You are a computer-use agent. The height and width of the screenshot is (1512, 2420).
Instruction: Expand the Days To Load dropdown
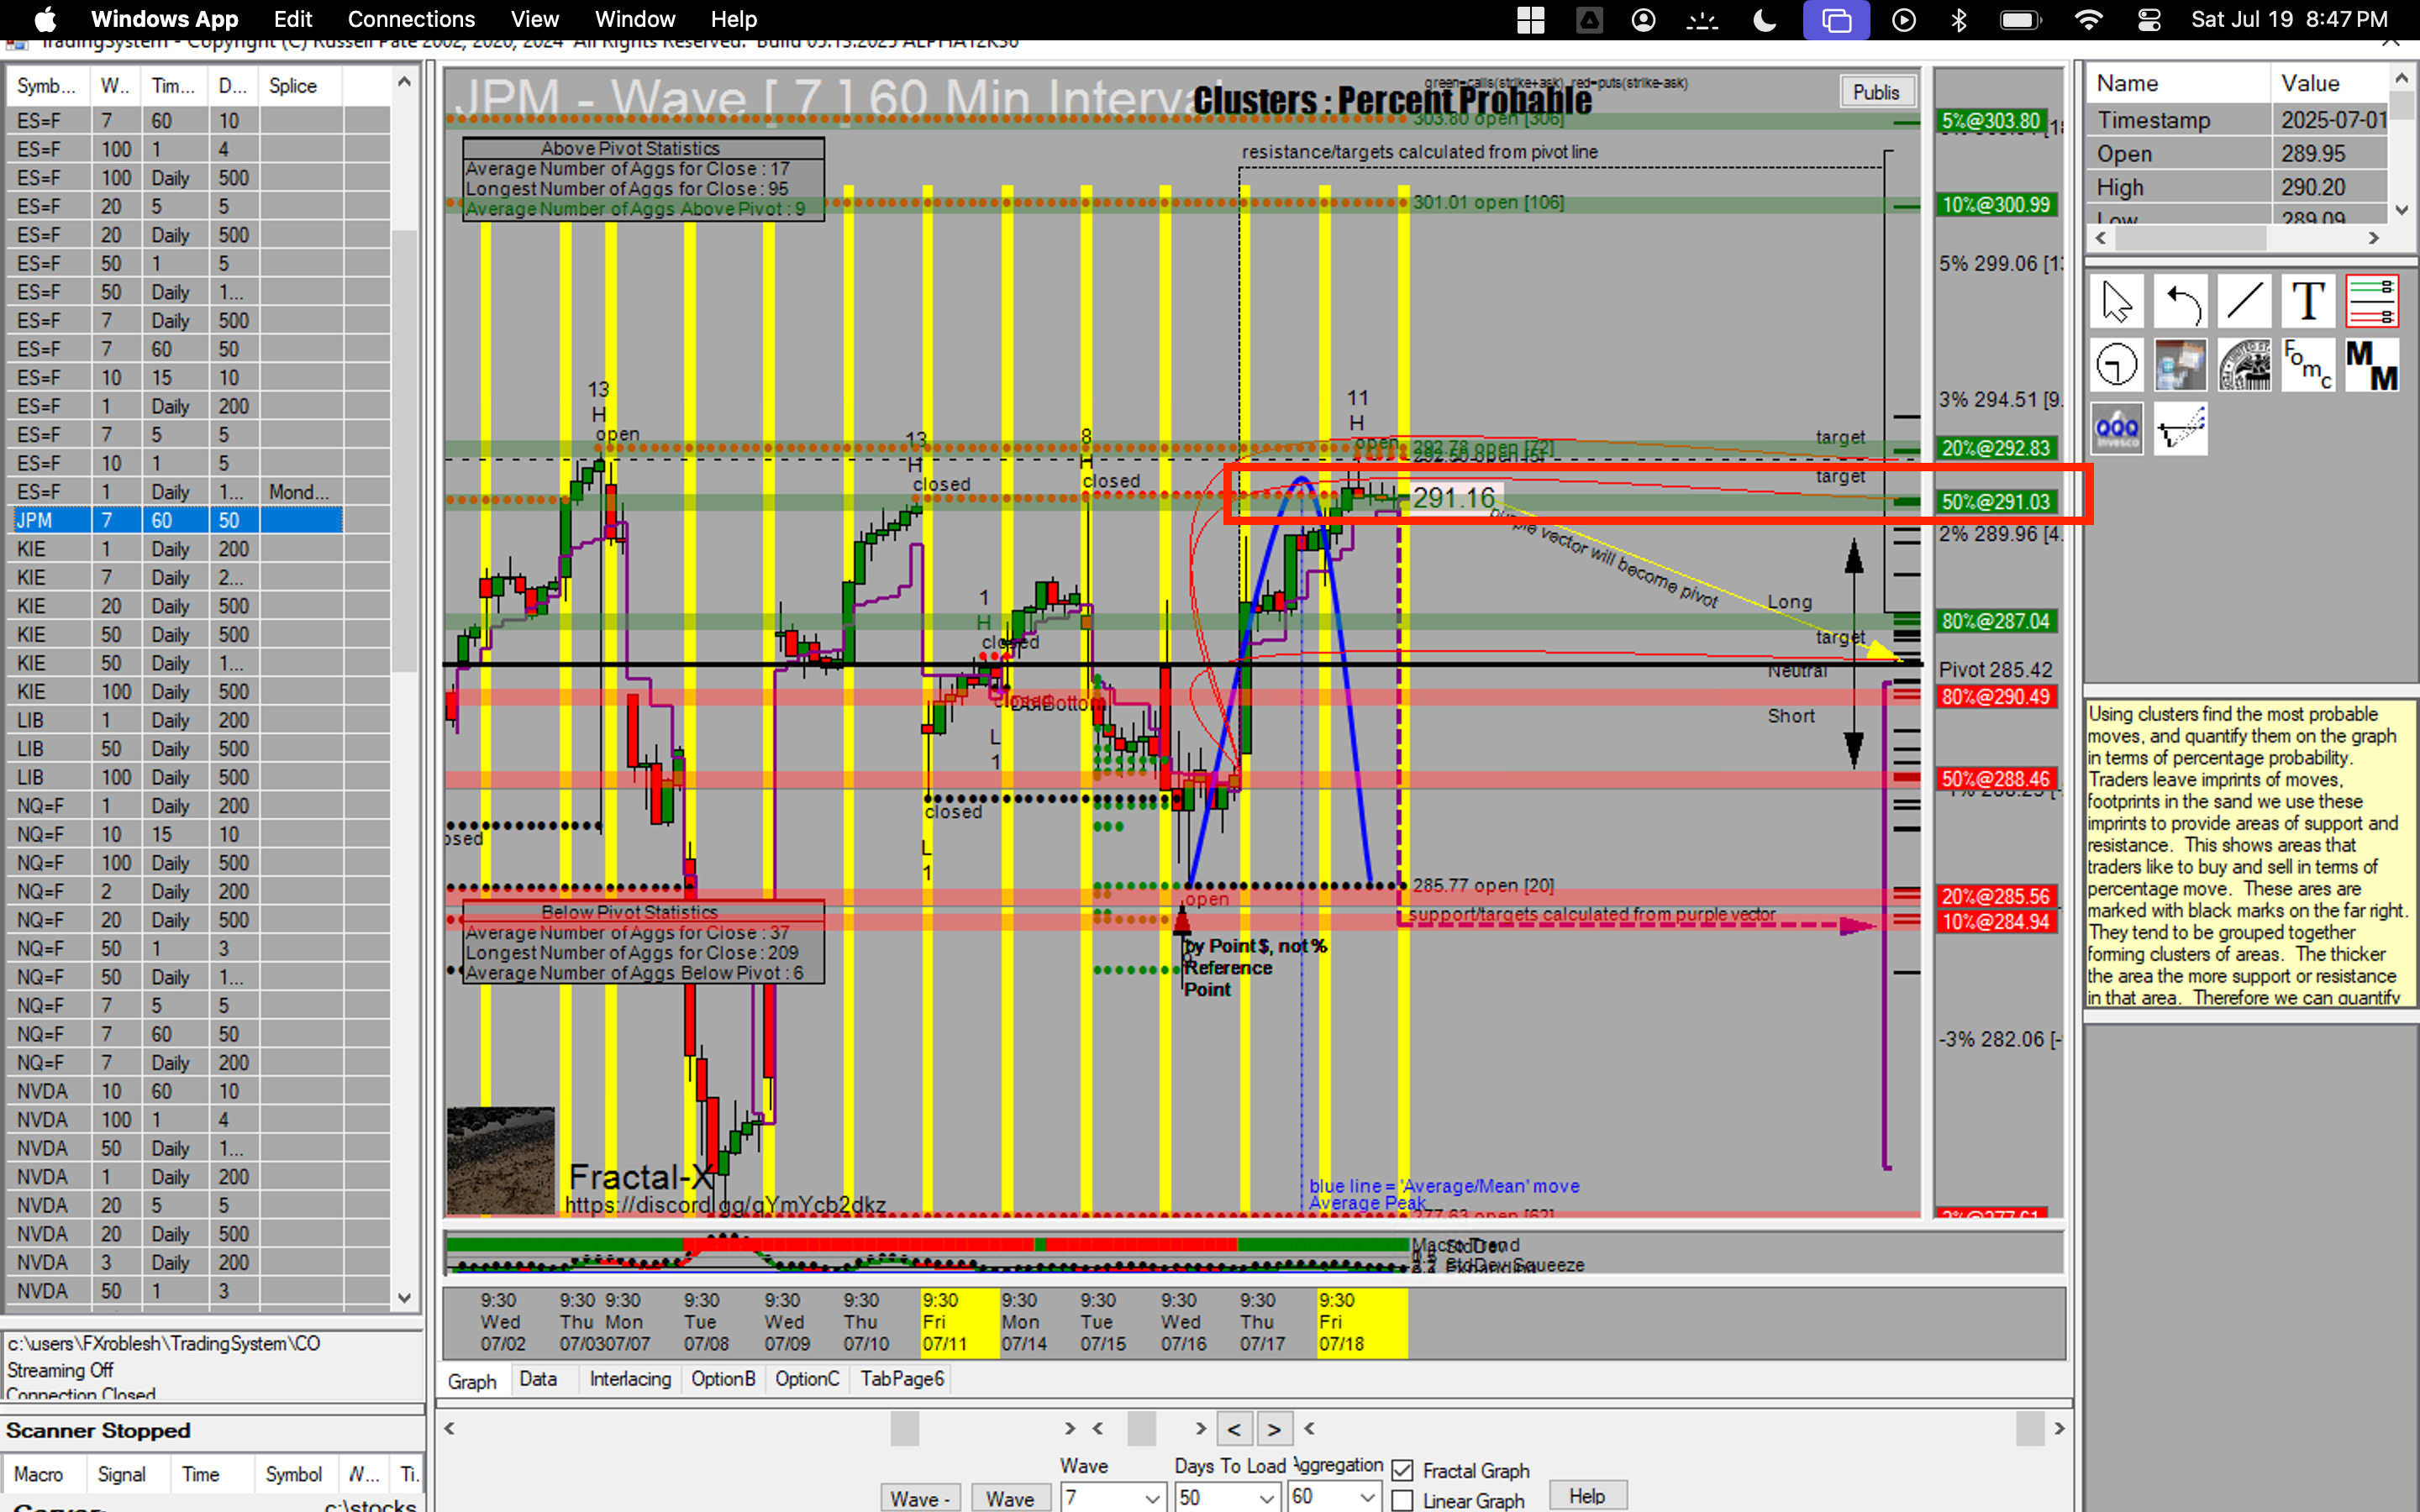click(x=1266, y=1498)
